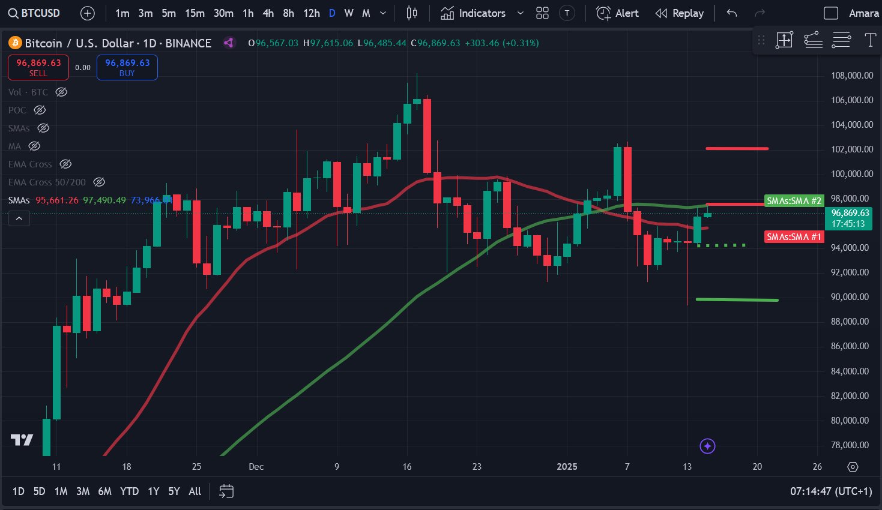Open candlestick chart style selector
This screenshot has height=510, width=882.
(x=412, y=13)
